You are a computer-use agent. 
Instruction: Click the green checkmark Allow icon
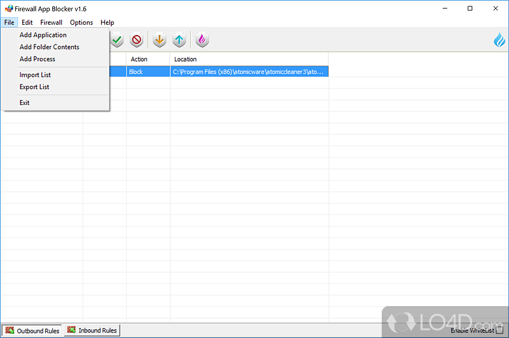point(117,41)
